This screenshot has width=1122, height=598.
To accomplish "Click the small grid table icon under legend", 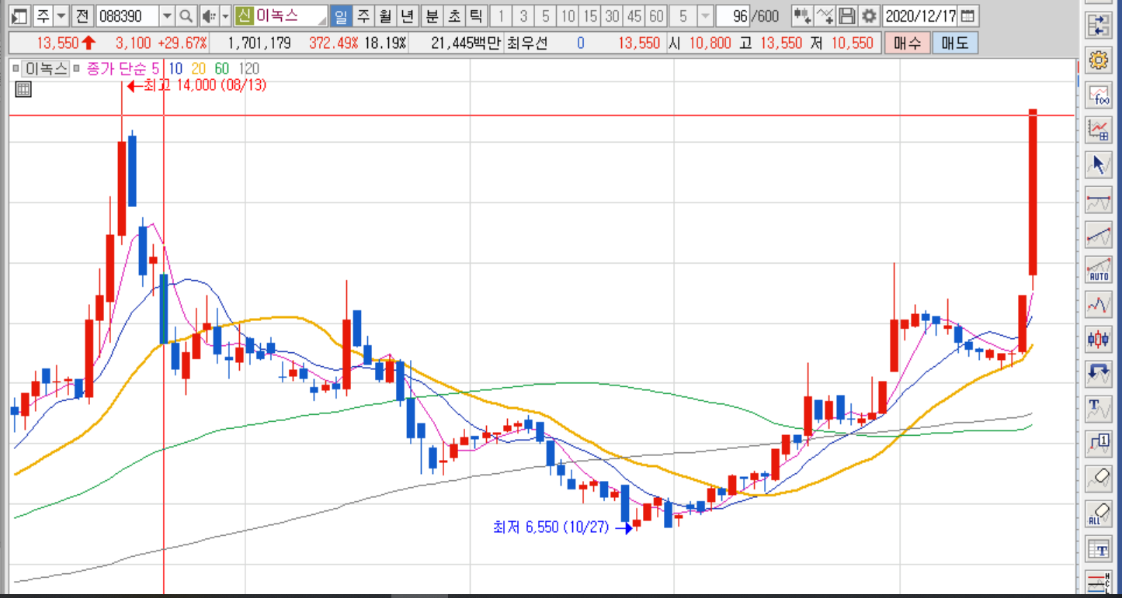I will click(23, 89).
